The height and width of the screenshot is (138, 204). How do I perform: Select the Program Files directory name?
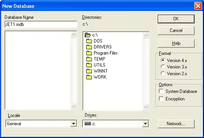pos(106,53)
